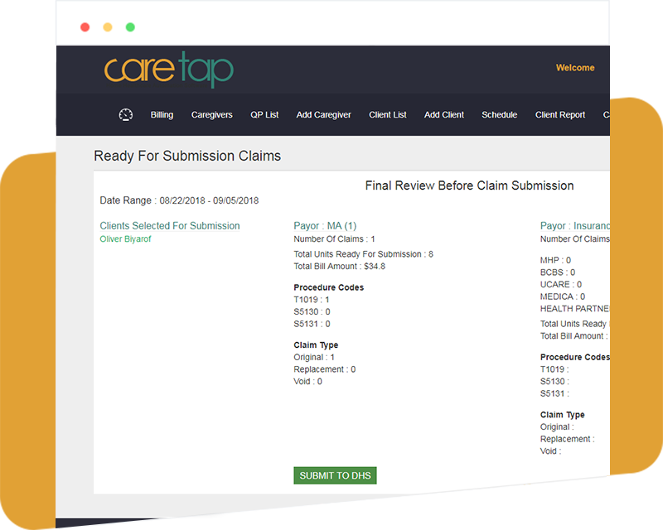The image size is (663, 530).
Task: Click the red close window dot
Action: pos(85,27)
